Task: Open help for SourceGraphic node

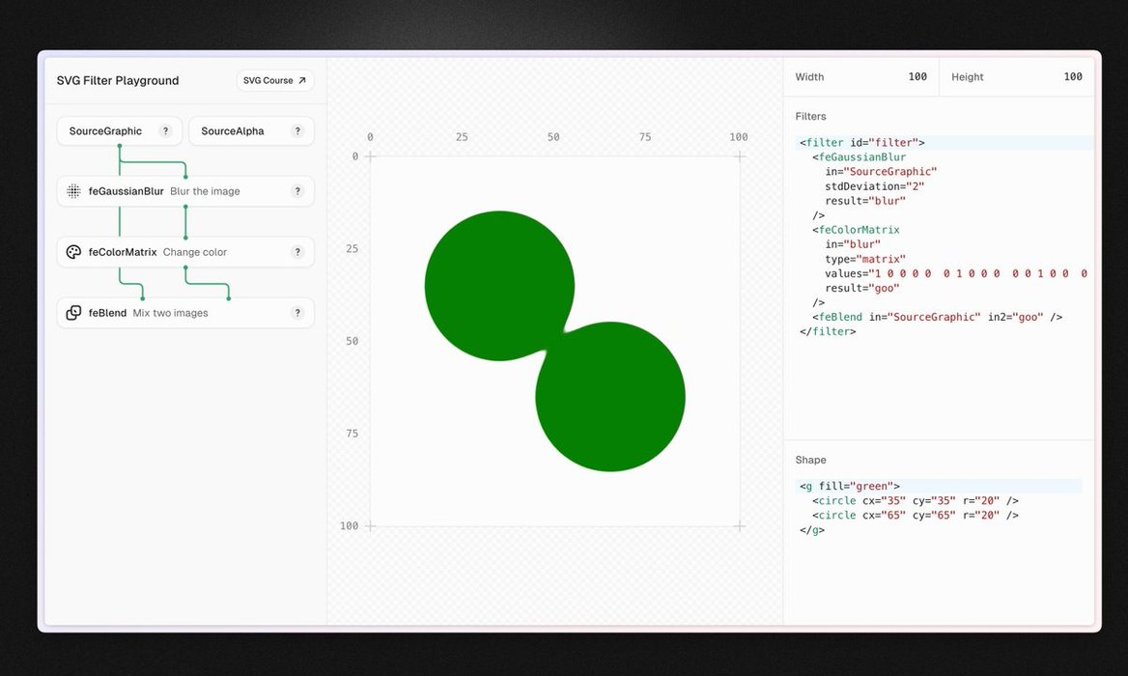Action: pyautogui.click(x=165, y=131)
